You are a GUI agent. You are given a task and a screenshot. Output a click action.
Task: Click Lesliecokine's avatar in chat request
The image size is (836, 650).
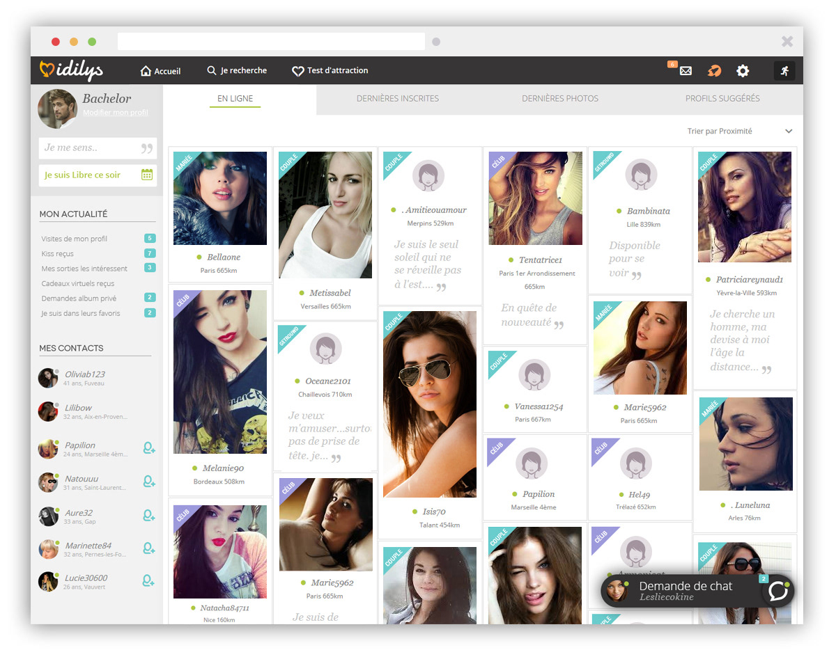[x=617, y=589]
